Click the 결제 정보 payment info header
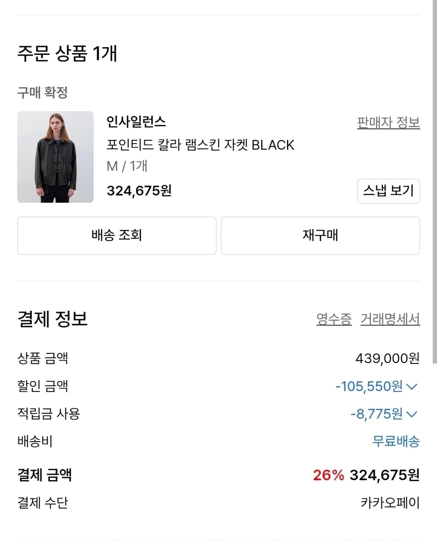Screen dimensions: 437x558 point(52,319)
